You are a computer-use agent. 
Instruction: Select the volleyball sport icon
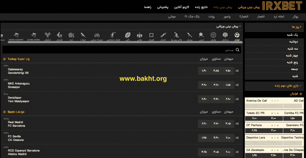click(213, 36)
